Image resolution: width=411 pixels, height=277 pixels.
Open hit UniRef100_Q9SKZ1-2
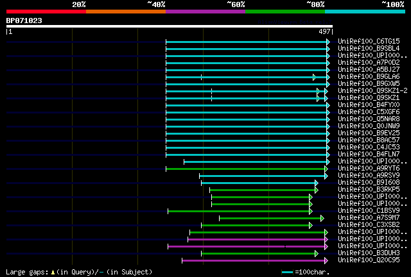[x=372, y=90]
